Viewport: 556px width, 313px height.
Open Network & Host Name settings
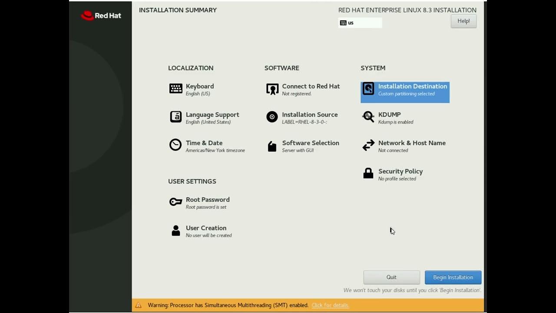pyautogui.click(x=404, y=146)
